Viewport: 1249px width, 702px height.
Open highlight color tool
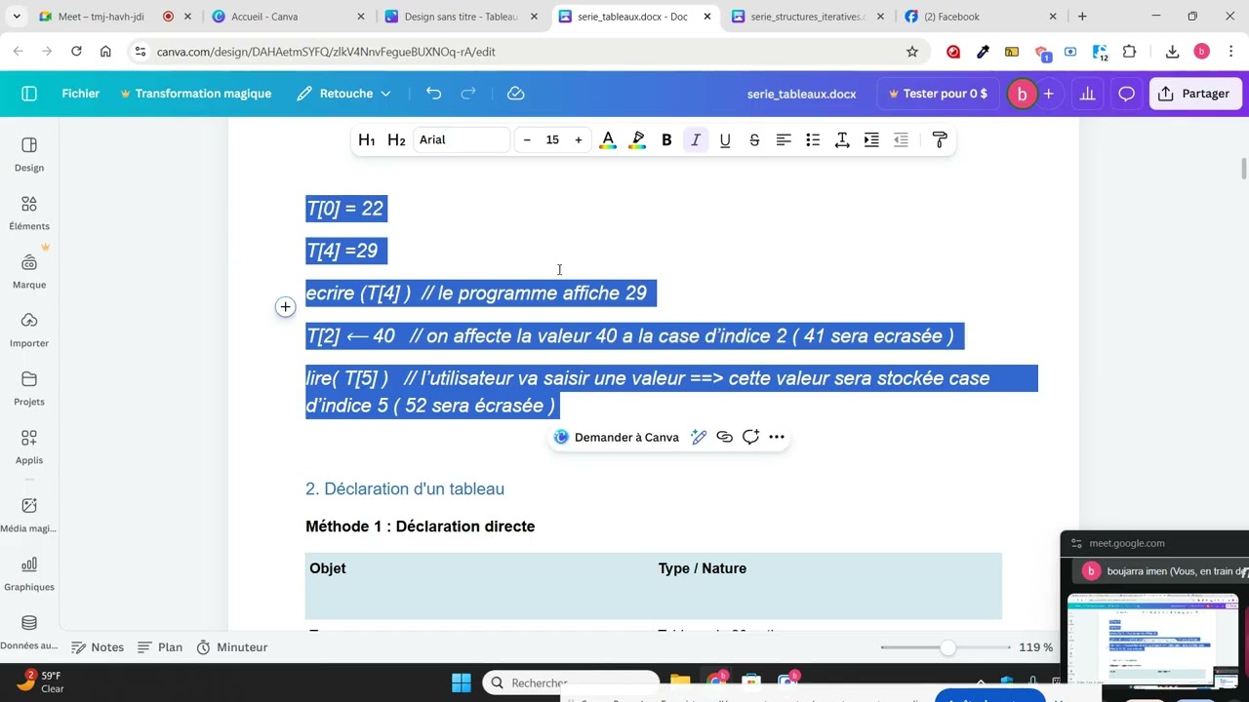click(637, 140)
